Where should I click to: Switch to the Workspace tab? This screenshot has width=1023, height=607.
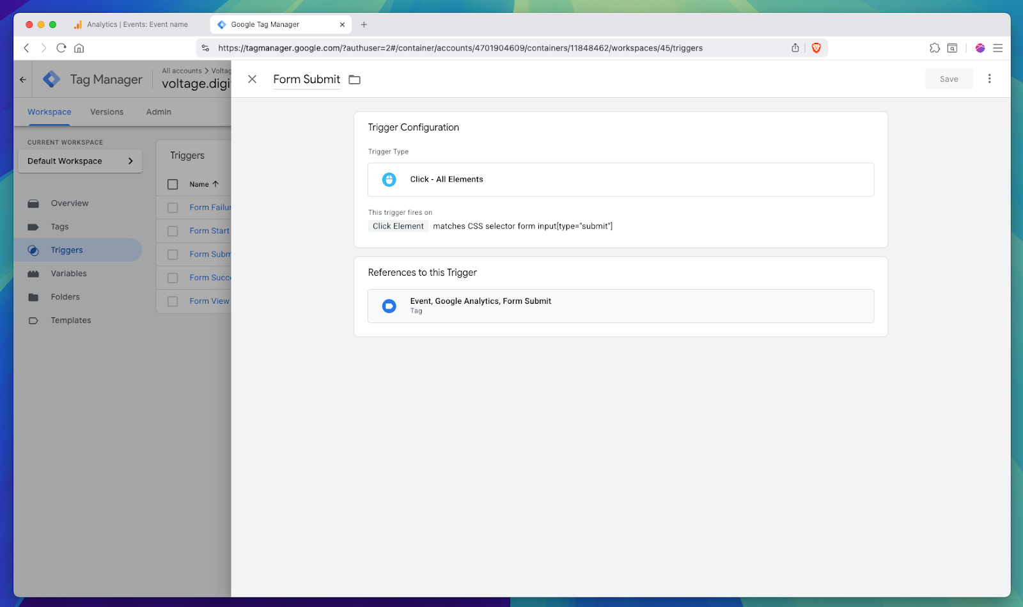tap(49, 112)
